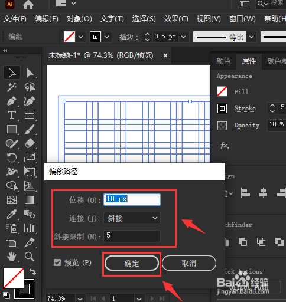This screenshot has height=302, width=286.
Task: Select the Mesh tool
Action: click(12, 200)
